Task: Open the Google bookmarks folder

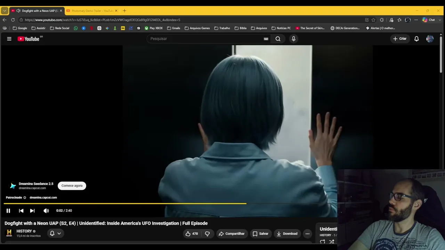Action: coord(20,28)
